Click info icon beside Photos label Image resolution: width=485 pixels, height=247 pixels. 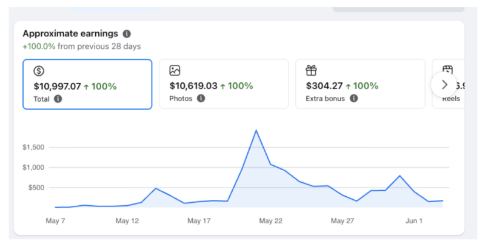[201, 99]
